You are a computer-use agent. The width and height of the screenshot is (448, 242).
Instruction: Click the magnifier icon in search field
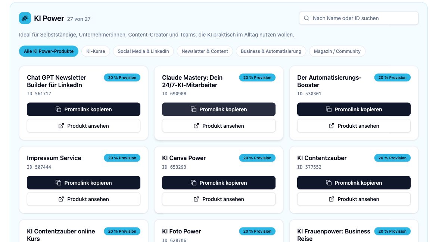point(307,18)
